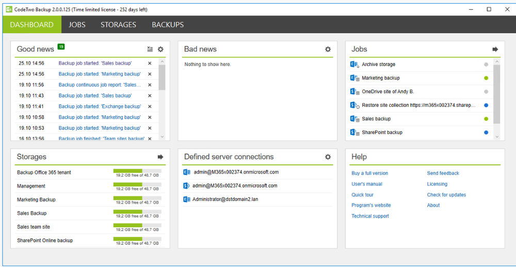The height and width of the screenshot is (267, 516).
Task: Click Check for updates link
Action: click(x=446, y=195)
